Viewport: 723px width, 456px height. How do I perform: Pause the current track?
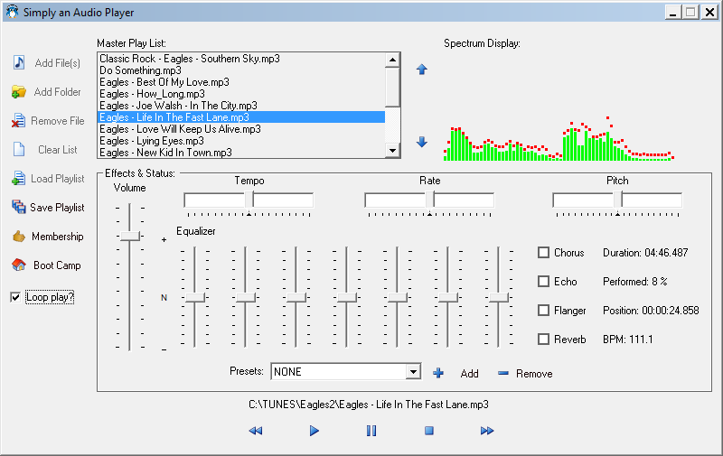371,431
